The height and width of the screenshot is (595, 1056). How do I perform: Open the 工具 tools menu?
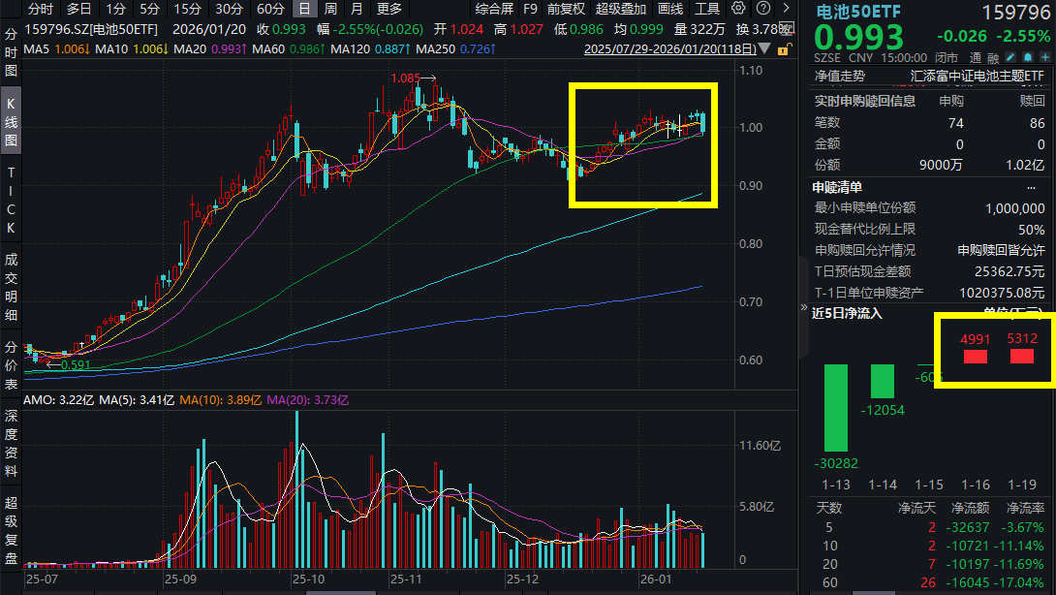[x=707, y=9]
